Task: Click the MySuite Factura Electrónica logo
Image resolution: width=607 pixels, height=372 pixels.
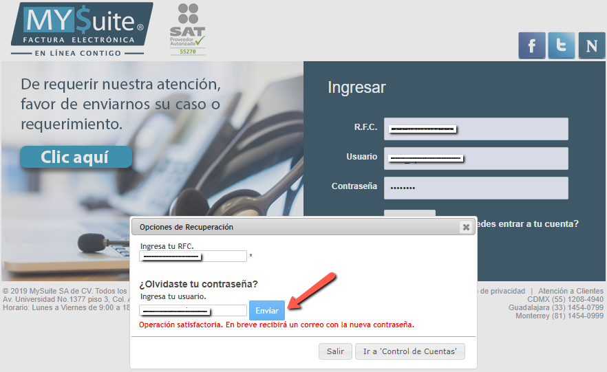Action: click(82, 30)
